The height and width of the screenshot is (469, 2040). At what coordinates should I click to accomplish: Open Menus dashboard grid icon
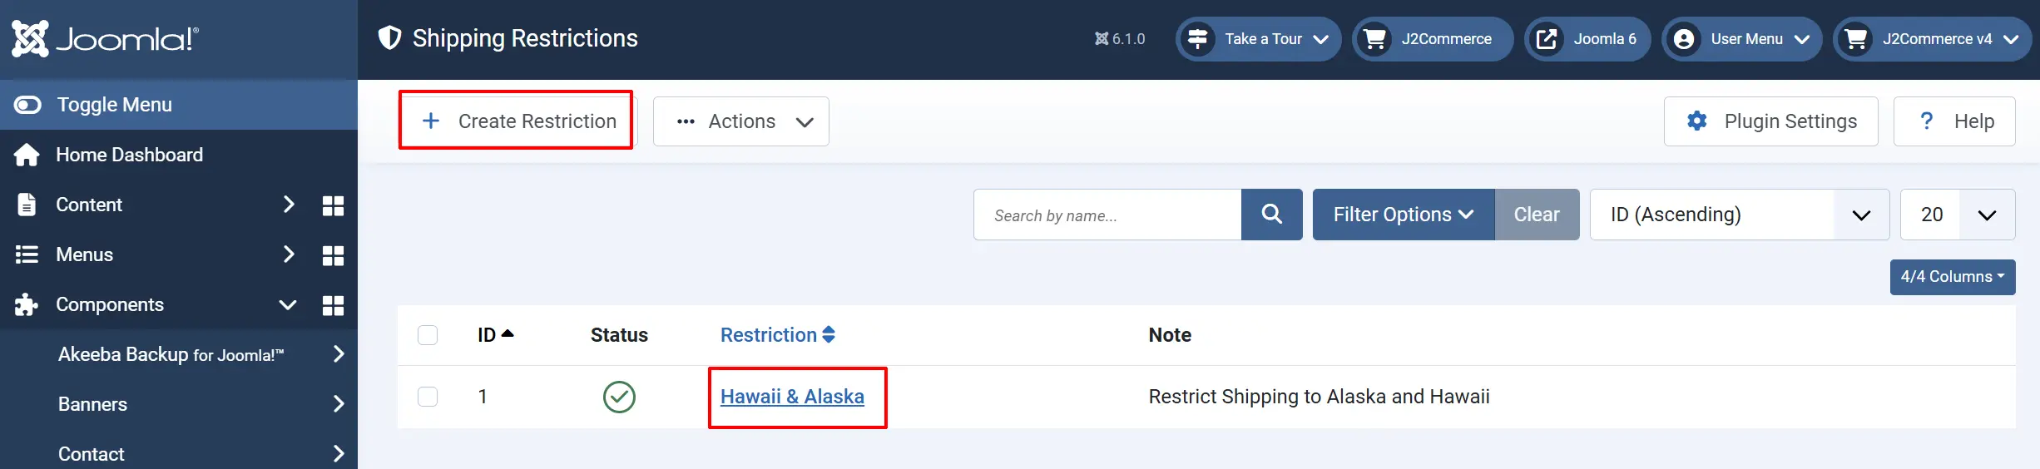tap(333, 255)
